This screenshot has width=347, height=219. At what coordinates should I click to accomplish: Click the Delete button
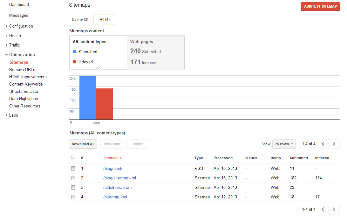tap(138, 144)
